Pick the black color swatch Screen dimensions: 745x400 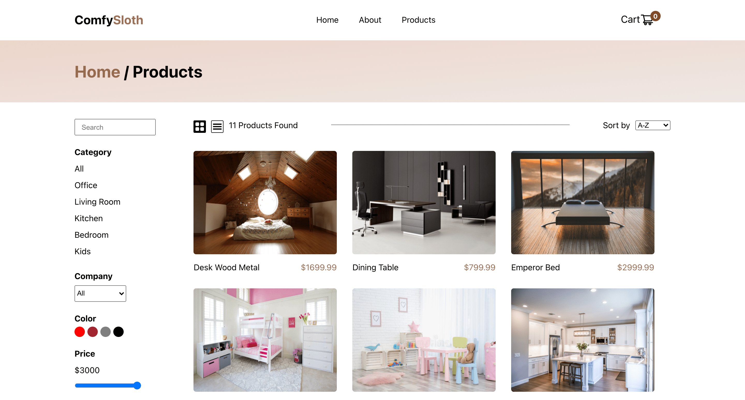(118, 332)
